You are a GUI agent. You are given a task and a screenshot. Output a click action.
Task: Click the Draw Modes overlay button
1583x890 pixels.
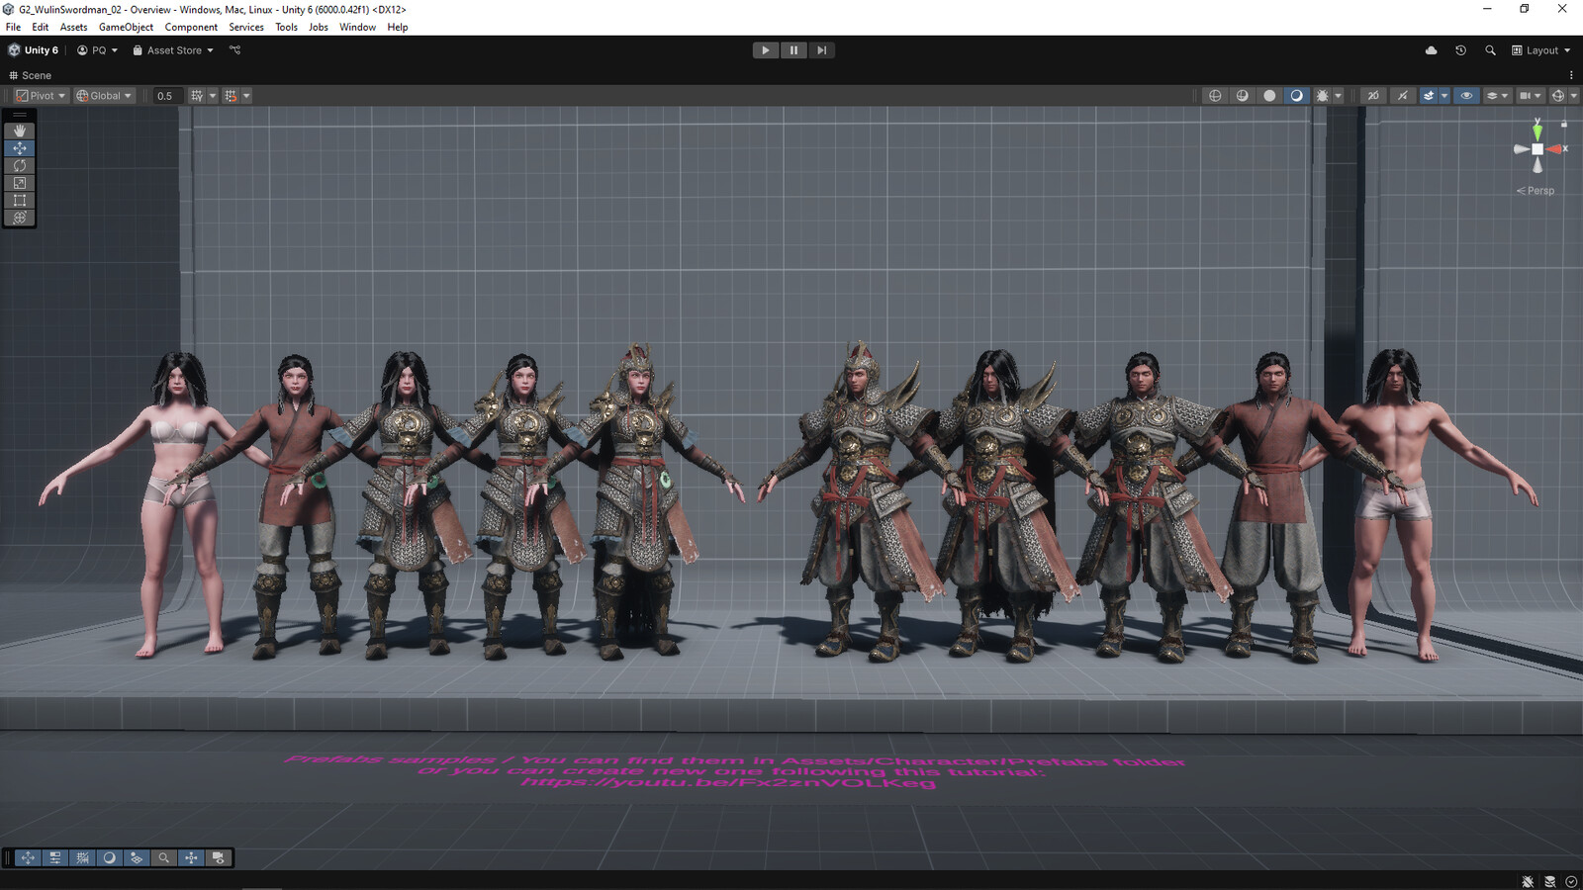tap(109, 857)
